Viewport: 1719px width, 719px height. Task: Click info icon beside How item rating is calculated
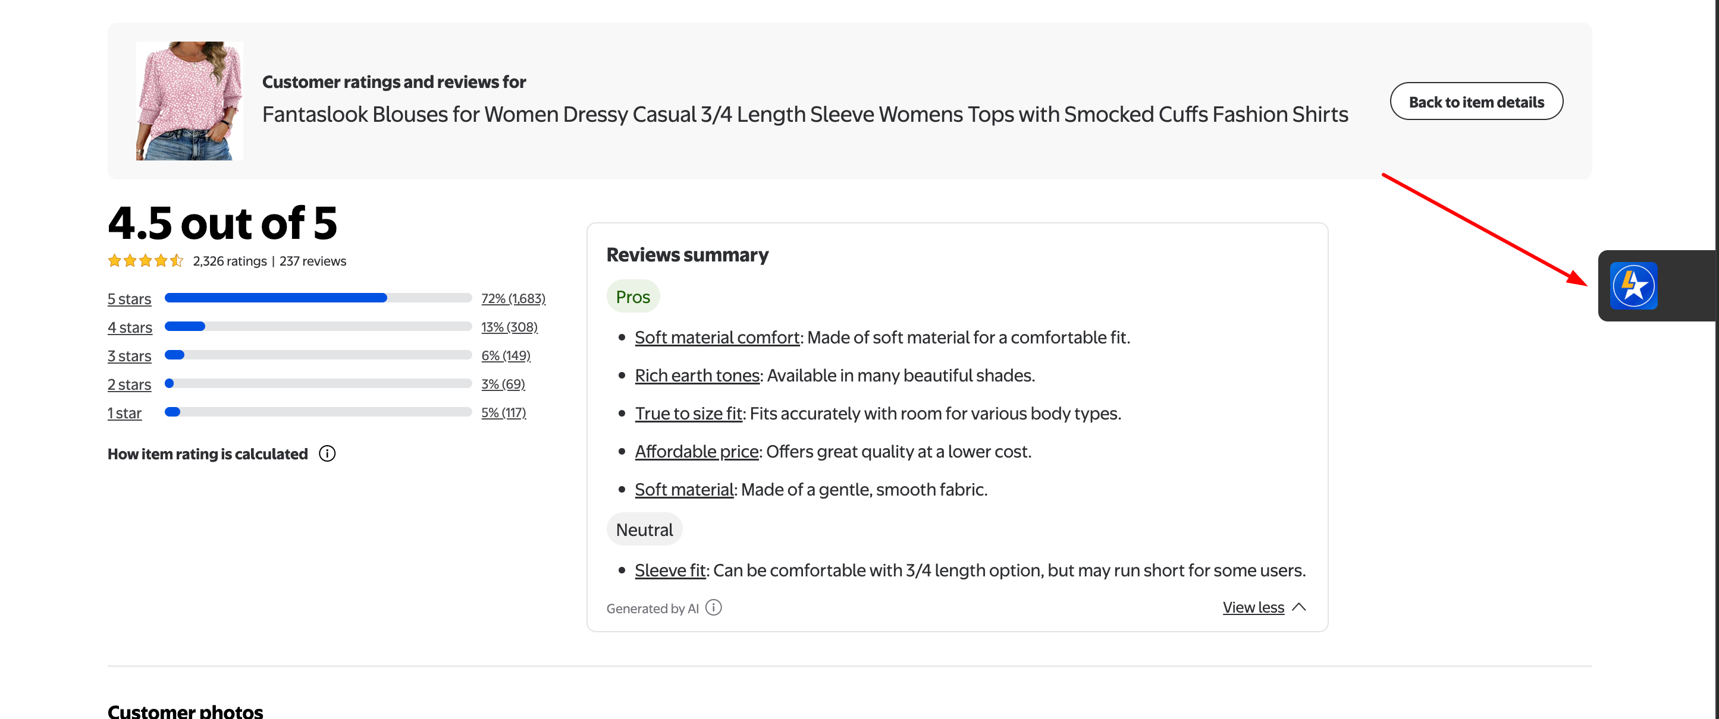(x=327, y=454)
